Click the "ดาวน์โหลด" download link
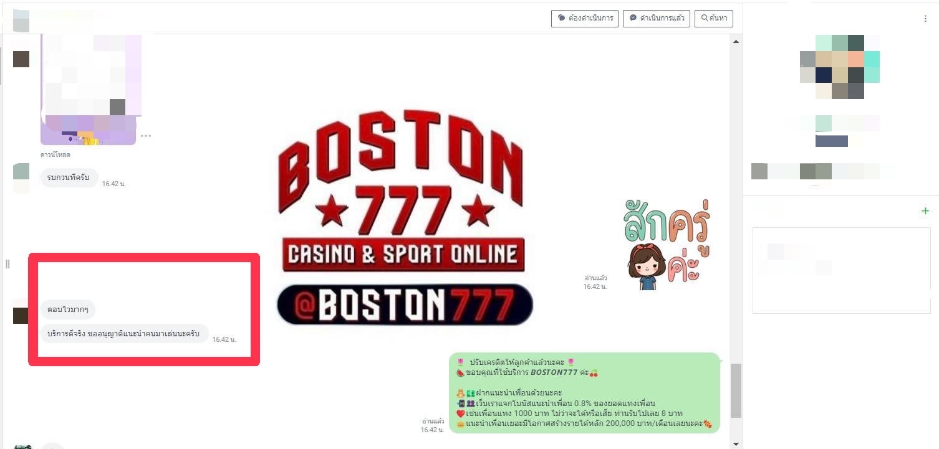The width and height of the screenshot is (939, 449). [55, 154]
